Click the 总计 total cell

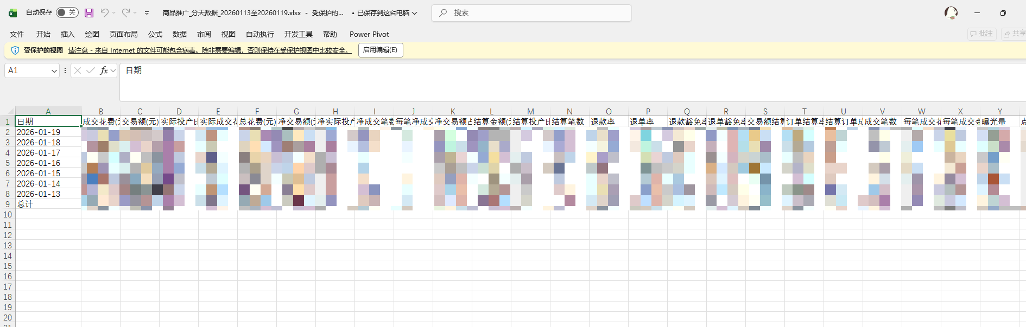(48, 204)
